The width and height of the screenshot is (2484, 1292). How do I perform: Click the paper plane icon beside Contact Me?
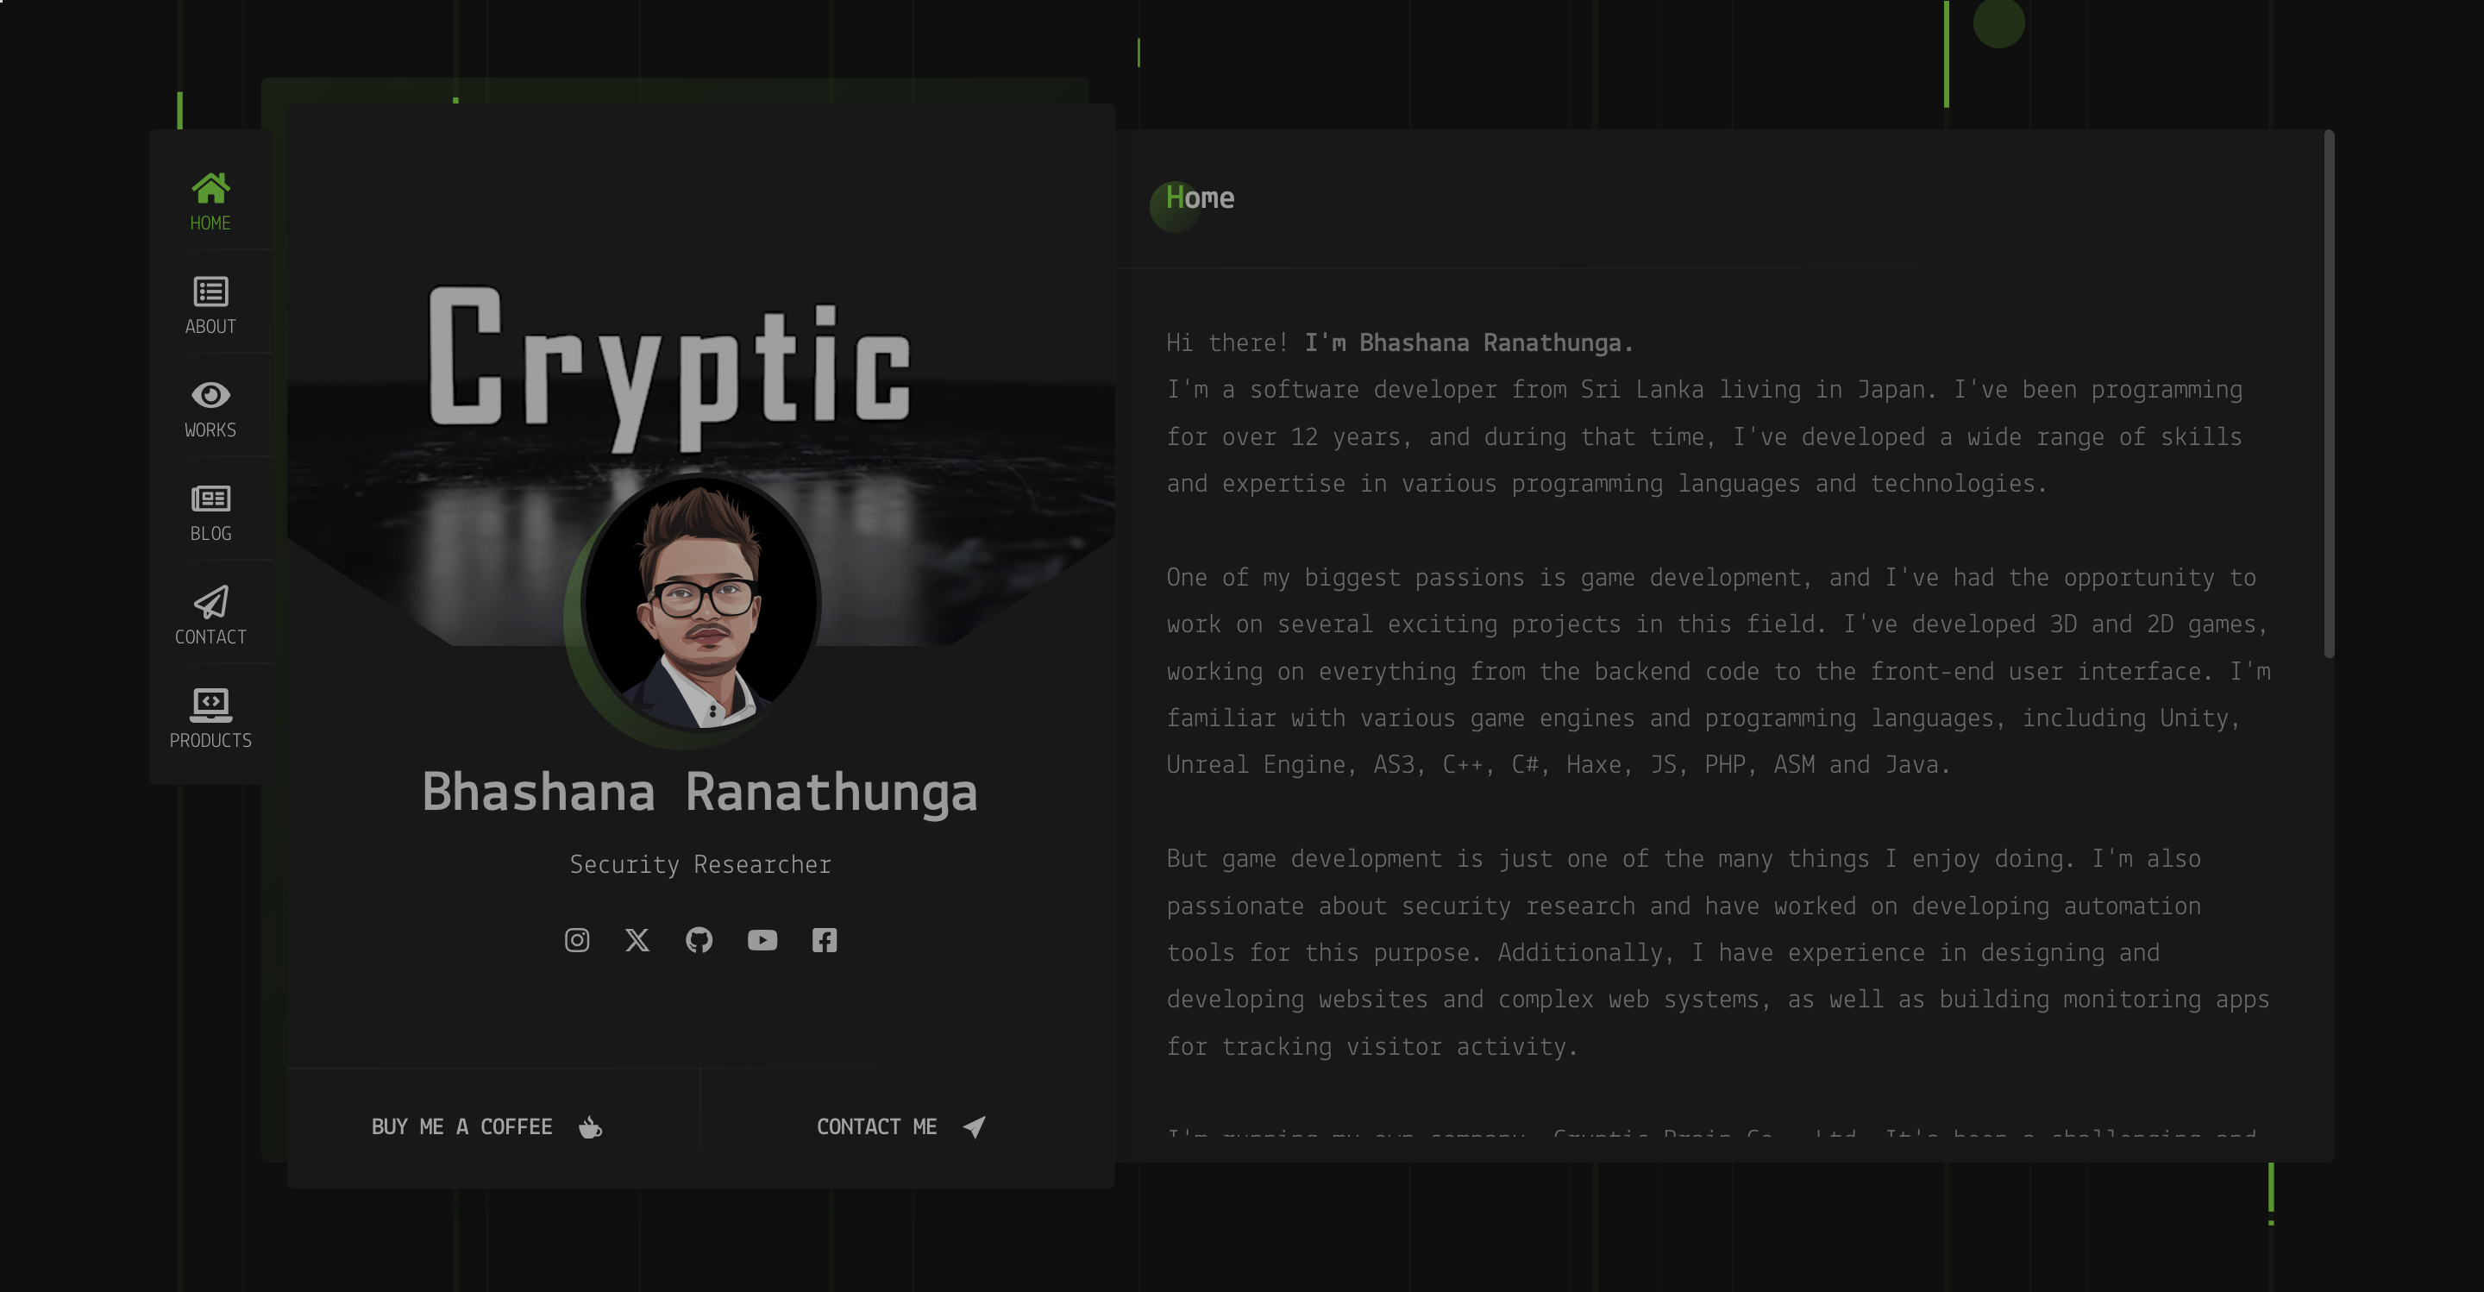tap(974, 1127)
